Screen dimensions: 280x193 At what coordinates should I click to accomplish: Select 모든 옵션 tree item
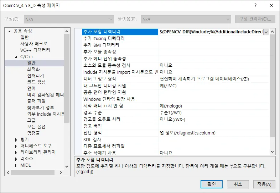(36, 127)
